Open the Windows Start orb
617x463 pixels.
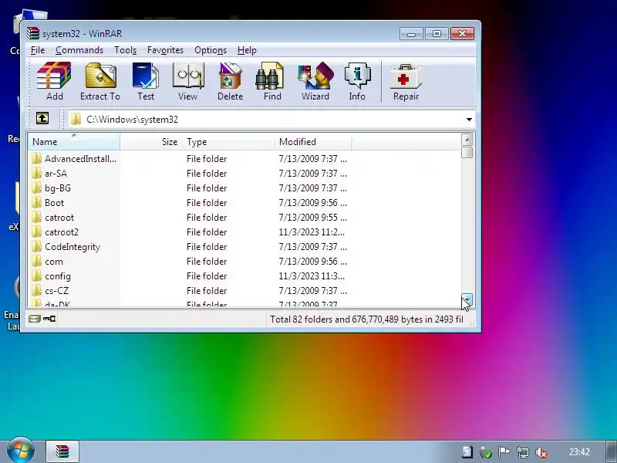tap(21, 450)
